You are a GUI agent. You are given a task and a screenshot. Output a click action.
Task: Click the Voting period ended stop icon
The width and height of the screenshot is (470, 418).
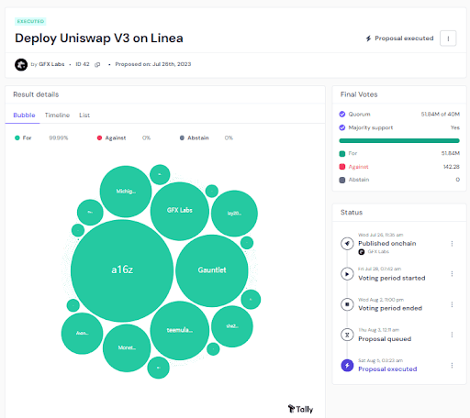coord(347,304)
